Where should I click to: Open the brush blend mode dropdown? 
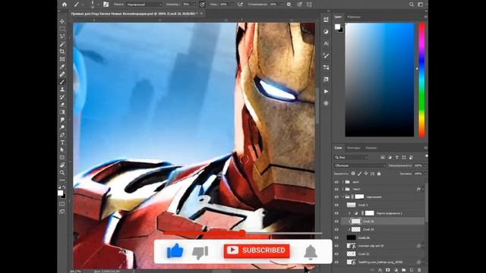[x=144, y=5]
